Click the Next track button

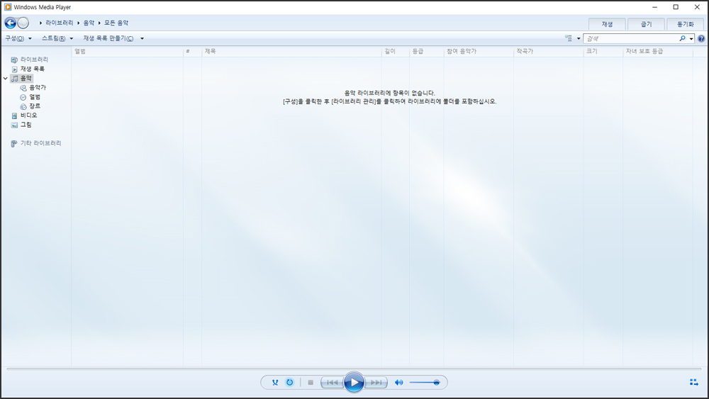click(376, 382)
